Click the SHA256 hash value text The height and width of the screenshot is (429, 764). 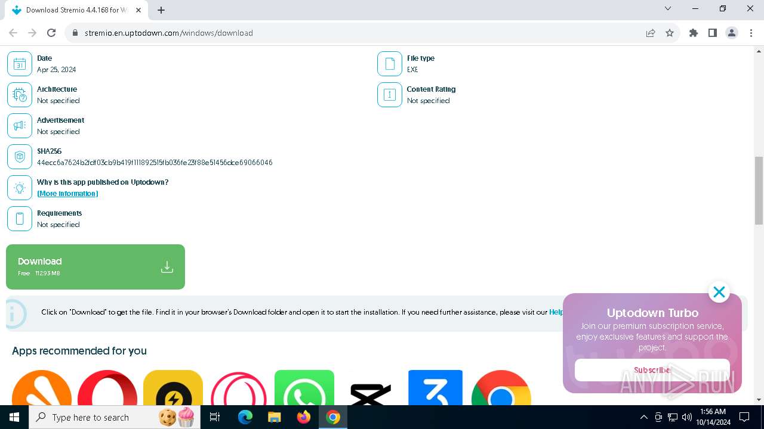(155, 163)
